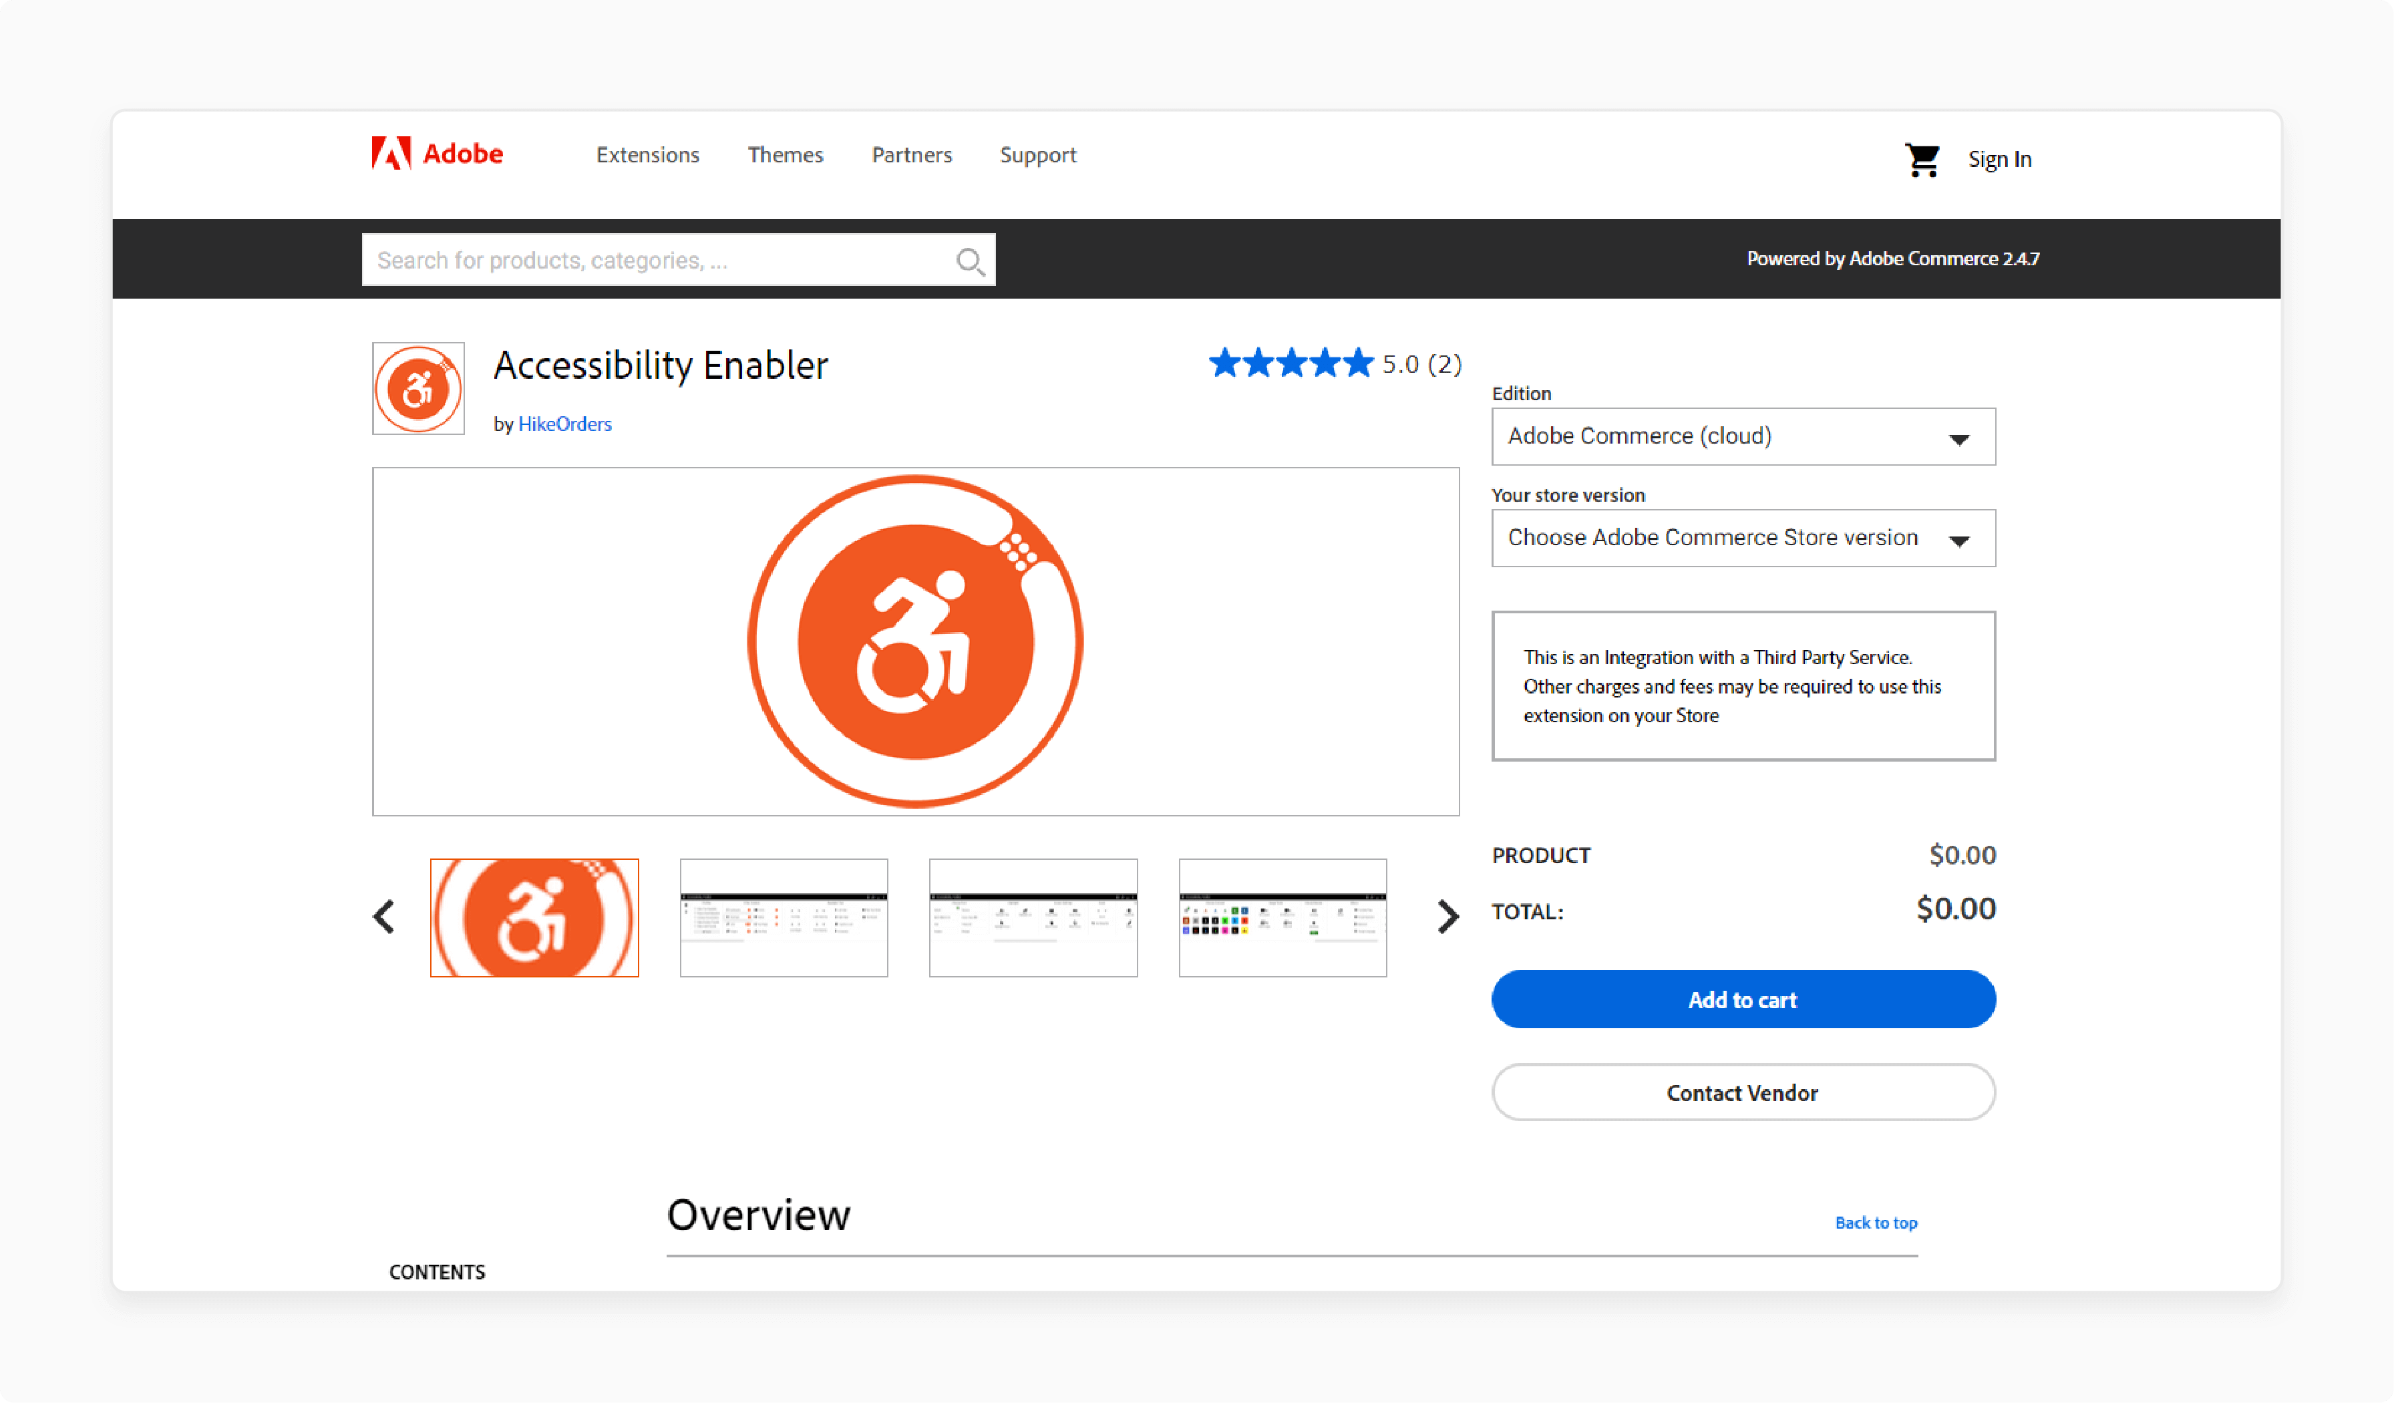This screenshot has width=2394, height=1403.
Task: Open the Themes menu
Action: [785, 155]
